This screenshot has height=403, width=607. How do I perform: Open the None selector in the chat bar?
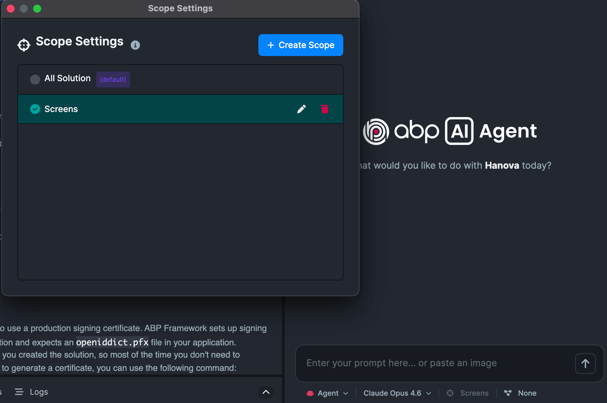[520, 393]
